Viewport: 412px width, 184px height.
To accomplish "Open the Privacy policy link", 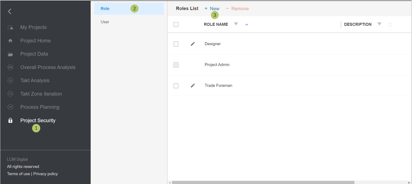I will click(x=45, y=174).
